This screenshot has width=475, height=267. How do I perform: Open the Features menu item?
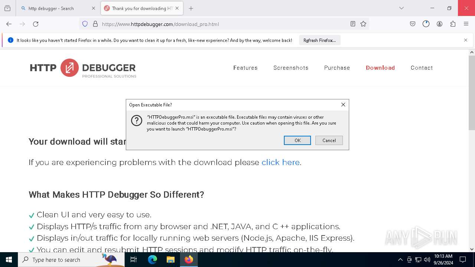coord(245,68)
